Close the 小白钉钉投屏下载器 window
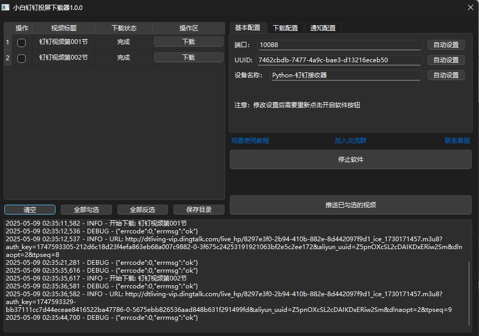 (471, 7)
